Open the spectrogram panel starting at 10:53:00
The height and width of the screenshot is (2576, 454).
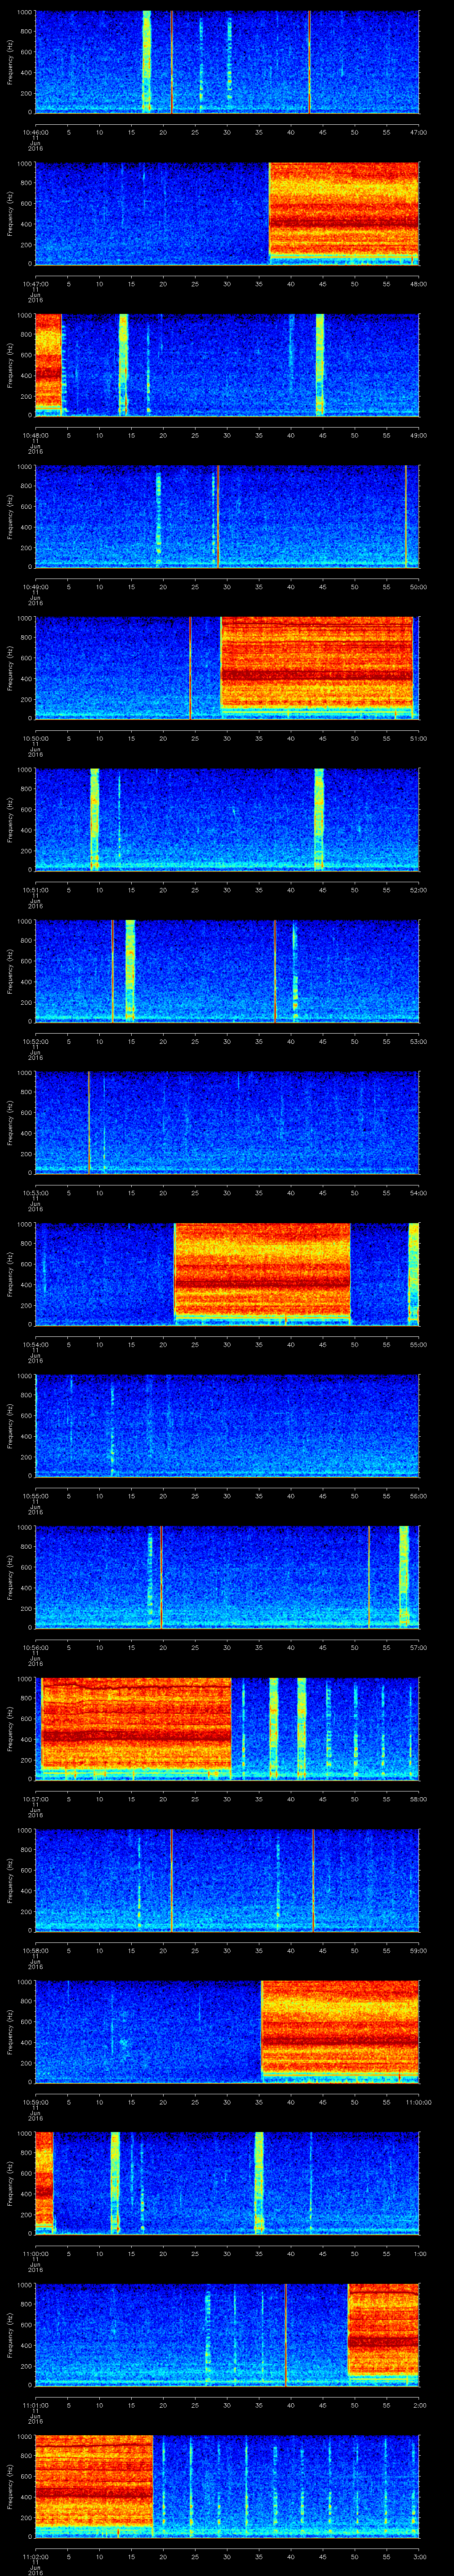(x=227, y=1123)
